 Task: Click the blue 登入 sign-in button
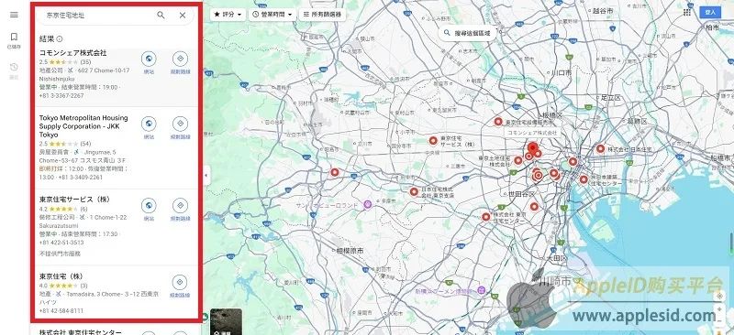click(710, 12)
